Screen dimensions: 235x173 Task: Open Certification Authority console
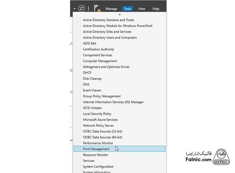[x=99, y=49]
